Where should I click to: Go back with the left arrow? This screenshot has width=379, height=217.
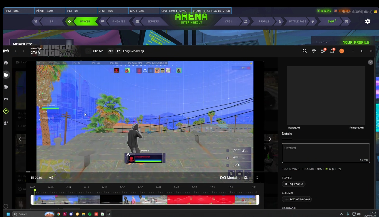pos(16,51)
